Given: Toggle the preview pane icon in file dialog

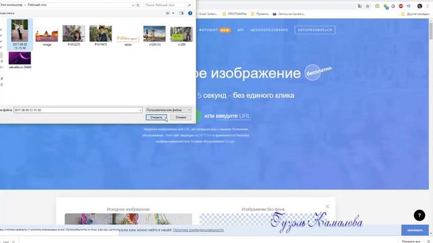Looking at the screenshot, I should click(181, 13).
